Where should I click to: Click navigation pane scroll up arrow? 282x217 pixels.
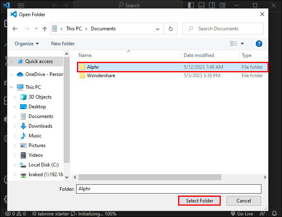[x=66, y=54]
